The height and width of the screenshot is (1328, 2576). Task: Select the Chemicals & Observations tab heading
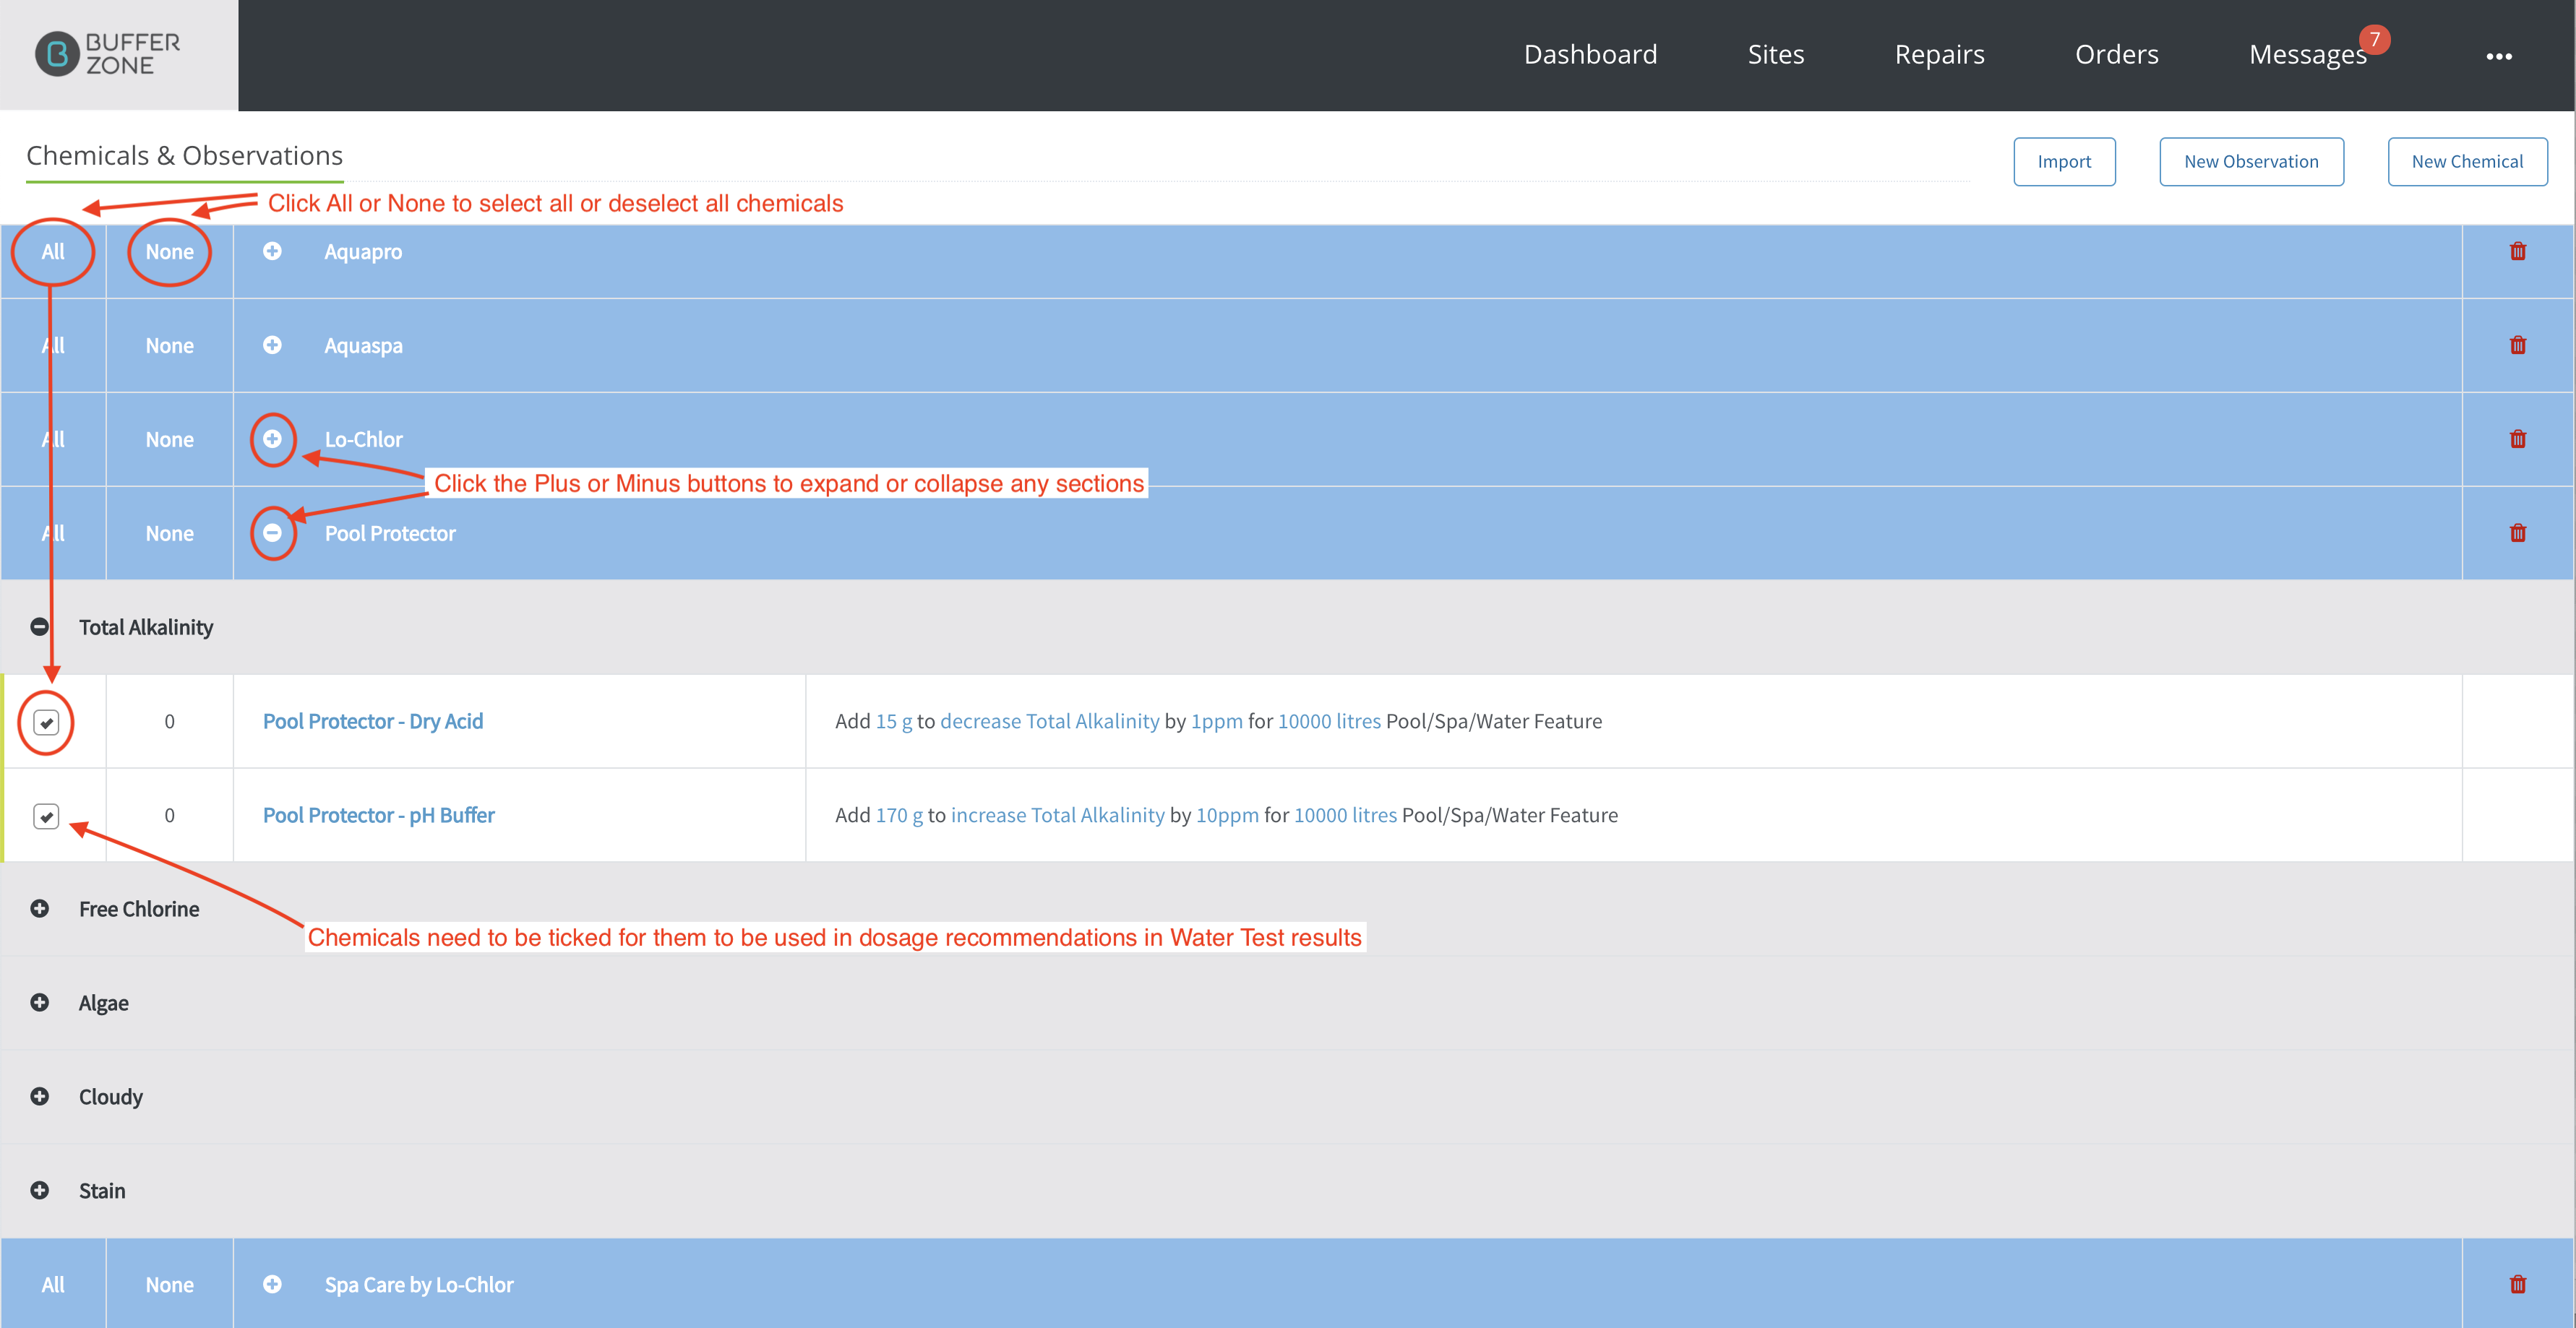(x=184, y=156)
